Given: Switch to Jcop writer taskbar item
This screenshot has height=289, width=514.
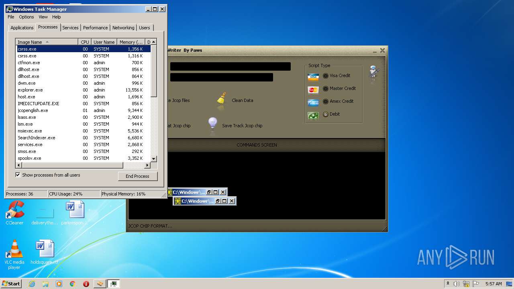Looking at the screenshot, I should tap(100, 284).
